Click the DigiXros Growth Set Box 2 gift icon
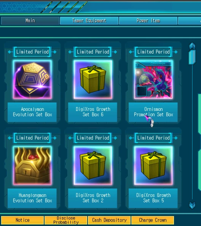This screenshot has height=226, width=201. (x=93, y=166)
